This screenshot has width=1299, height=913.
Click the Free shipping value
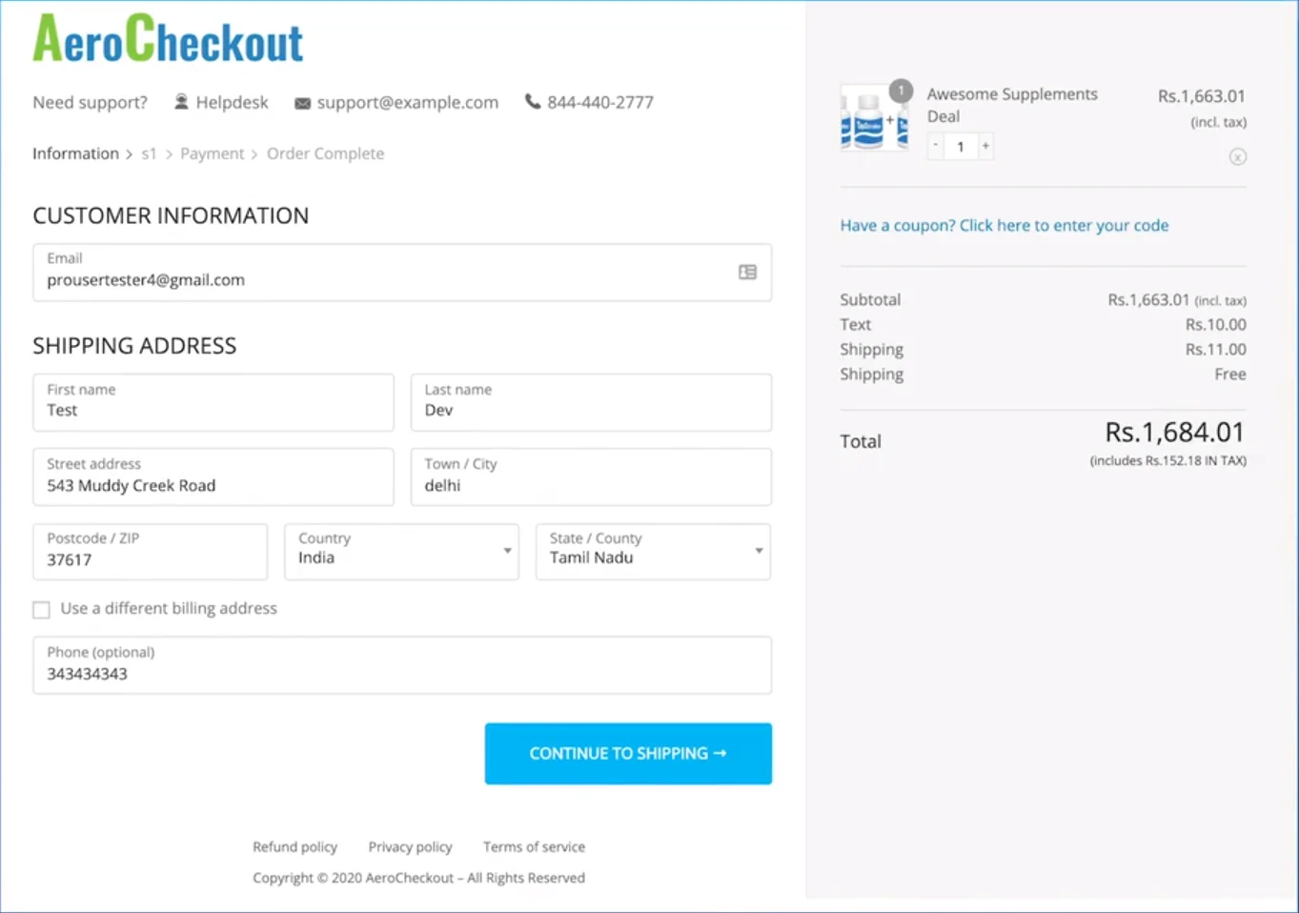click(1229, 375)
